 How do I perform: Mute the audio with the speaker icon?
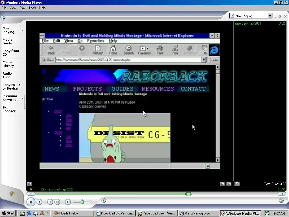click(68, 202)
